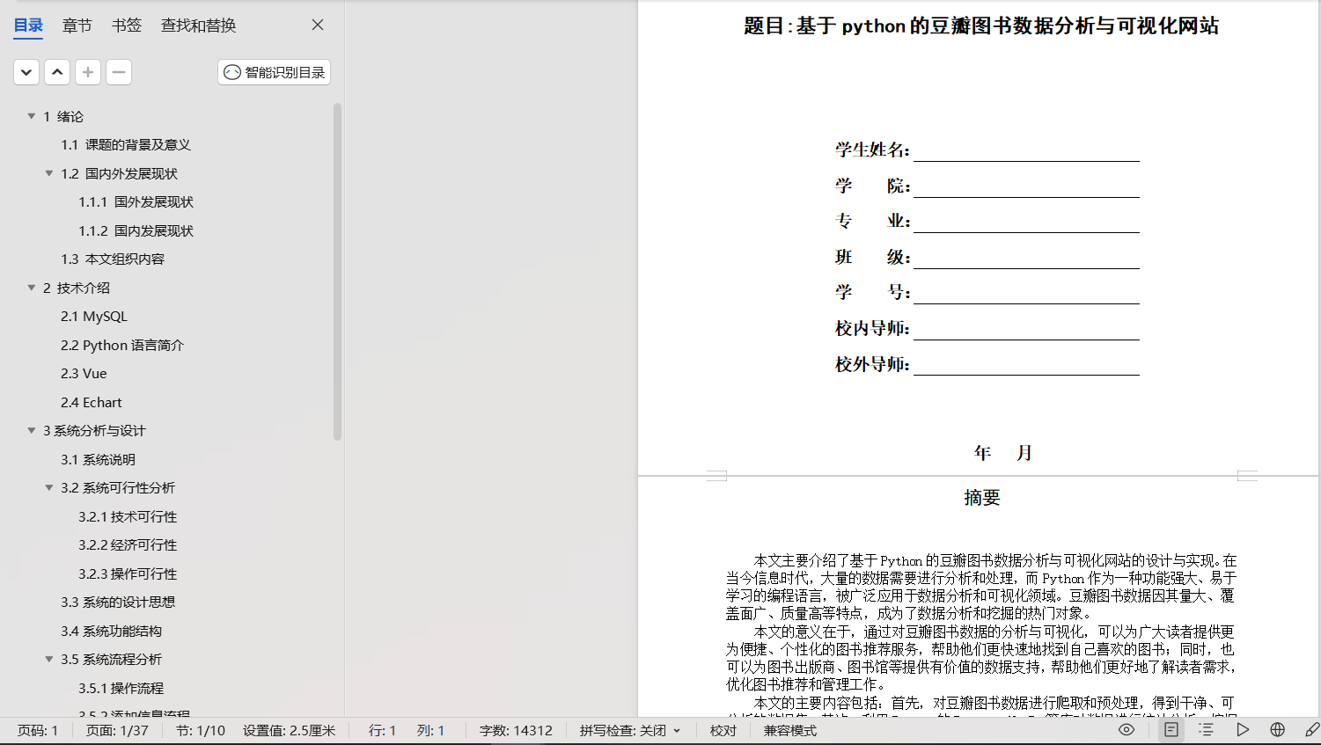Click 列: 1 in the status bar
The image size is (1321, 745).
click(431, 730)
